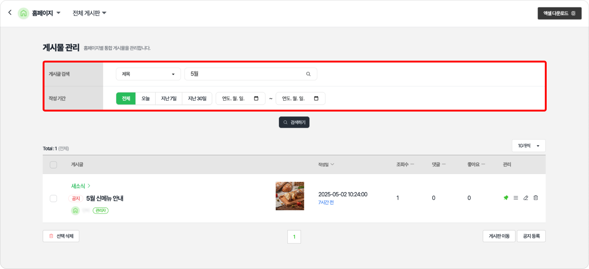Open the 제목 search type dropdown
The image size is (589, 269).
(148, 74)
